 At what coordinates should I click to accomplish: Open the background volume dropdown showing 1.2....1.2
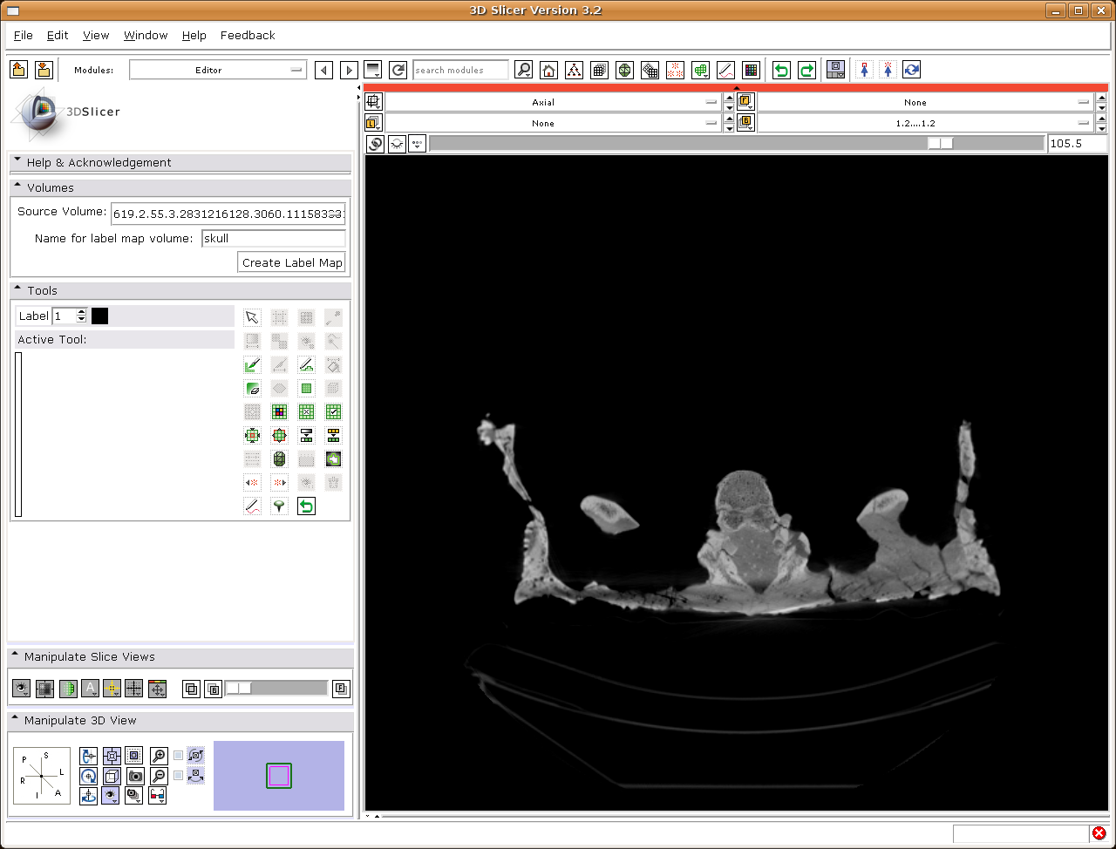pyautogui.click(x=925, y=123)
